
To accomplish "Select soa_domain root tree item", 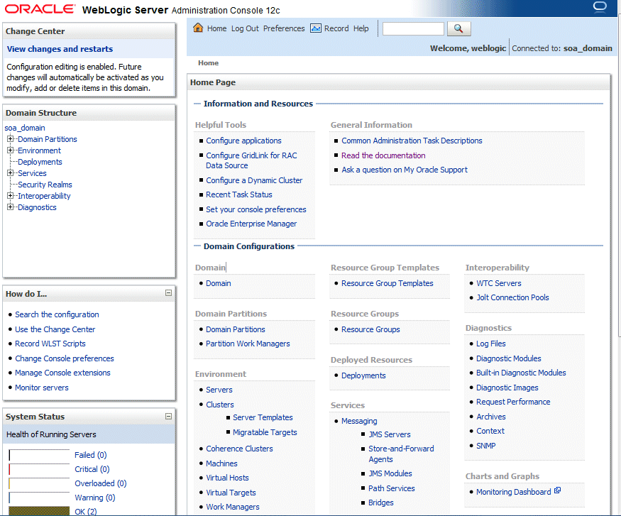I will [25, 128].
